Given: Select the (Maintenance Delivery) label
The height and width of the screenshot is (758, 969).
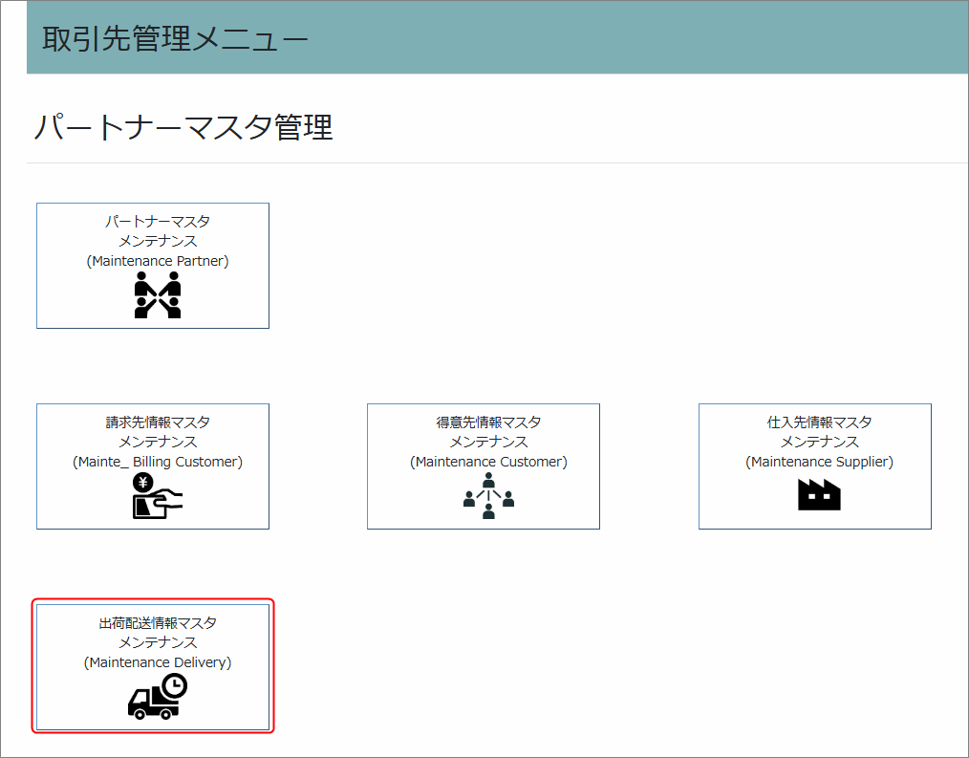Looking at the screenshot, I should tap(158, 662).
